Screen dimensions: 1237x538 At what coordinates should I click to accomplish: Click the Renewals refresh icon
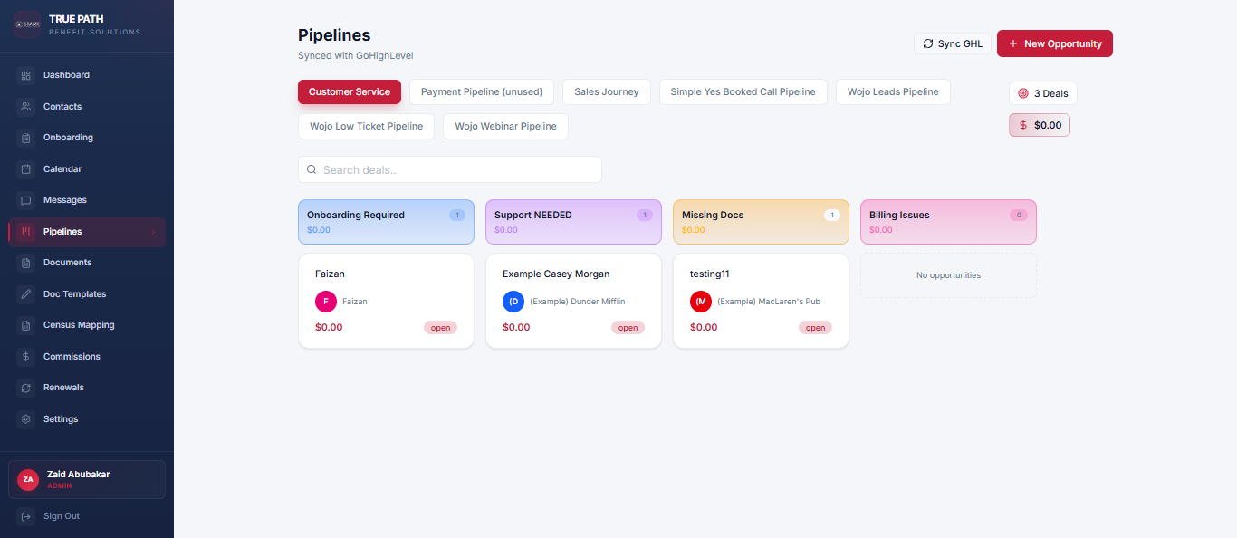(x=26, y=388)
